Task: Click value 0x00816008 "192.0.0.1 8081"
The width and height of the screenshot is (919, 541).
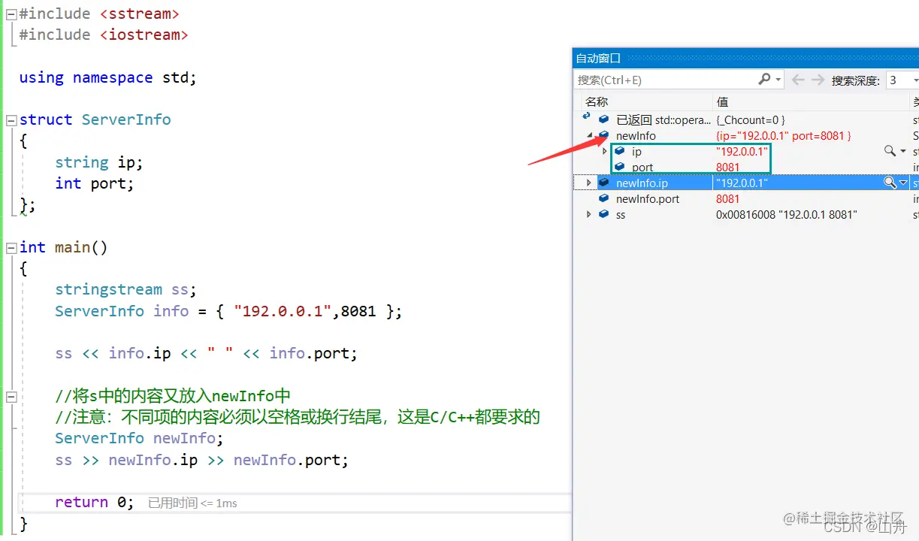Action: 787,215
